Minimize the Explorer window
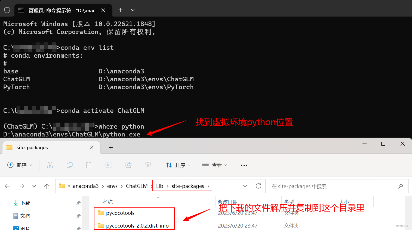 click(x=365, y=144)
